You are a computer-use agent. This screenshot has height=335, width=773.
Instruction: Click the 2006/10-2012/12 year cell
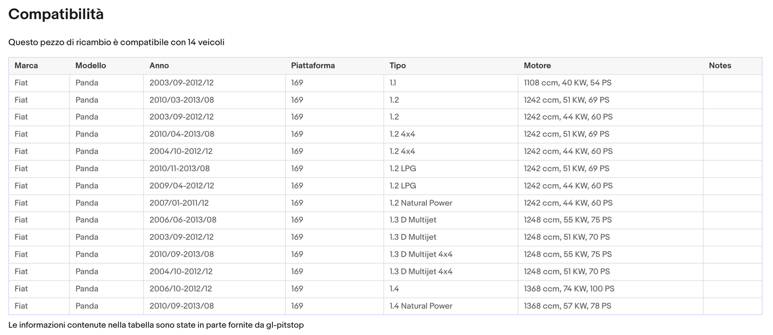coord(180,289)
